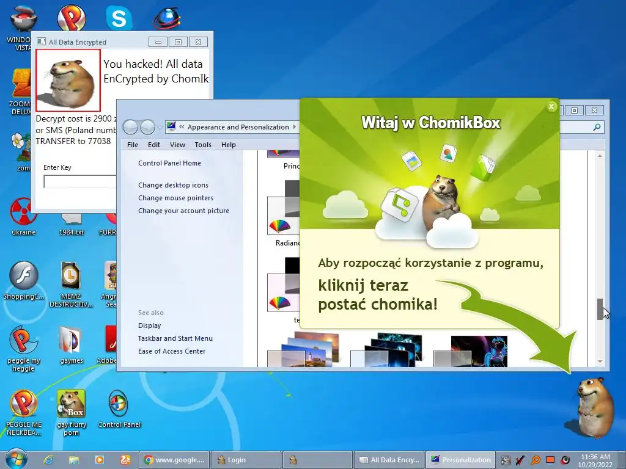This screenshot has height=469, width=626.
Task: Select the MEMZ DESTRUCTIV... desktop icon
Action: pos(71,285)
